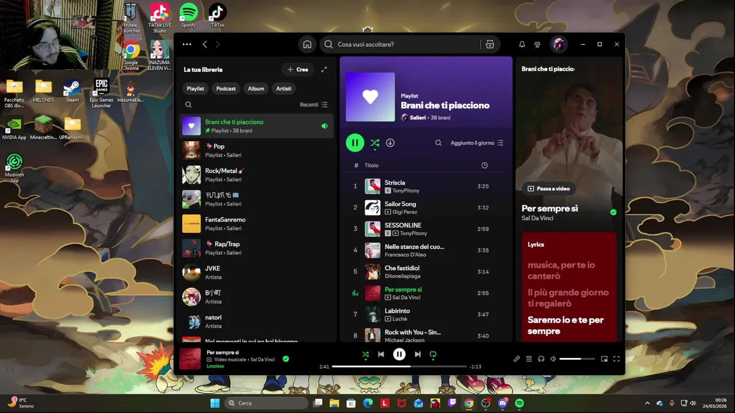Mute the volume speaker icon
This screenshot has width=735, height=413.
553,359
